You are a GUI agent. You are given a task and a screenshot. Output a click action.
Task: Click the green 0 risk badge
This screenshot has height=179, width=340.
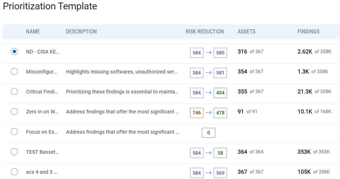208,133
